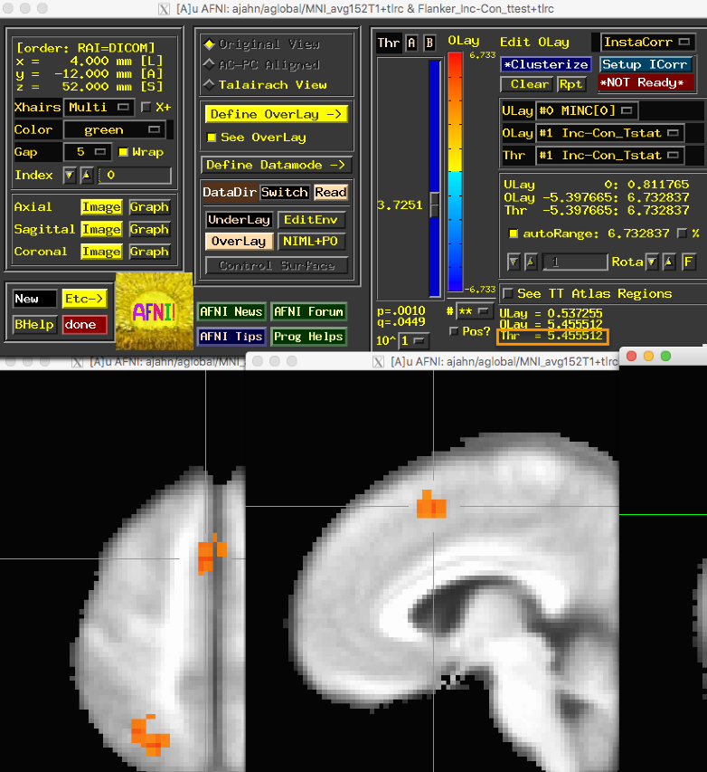Open the InstaCorr dropdown menu
Screen dimensions: 707x772
pyautogui.click(x=647, y=43)
